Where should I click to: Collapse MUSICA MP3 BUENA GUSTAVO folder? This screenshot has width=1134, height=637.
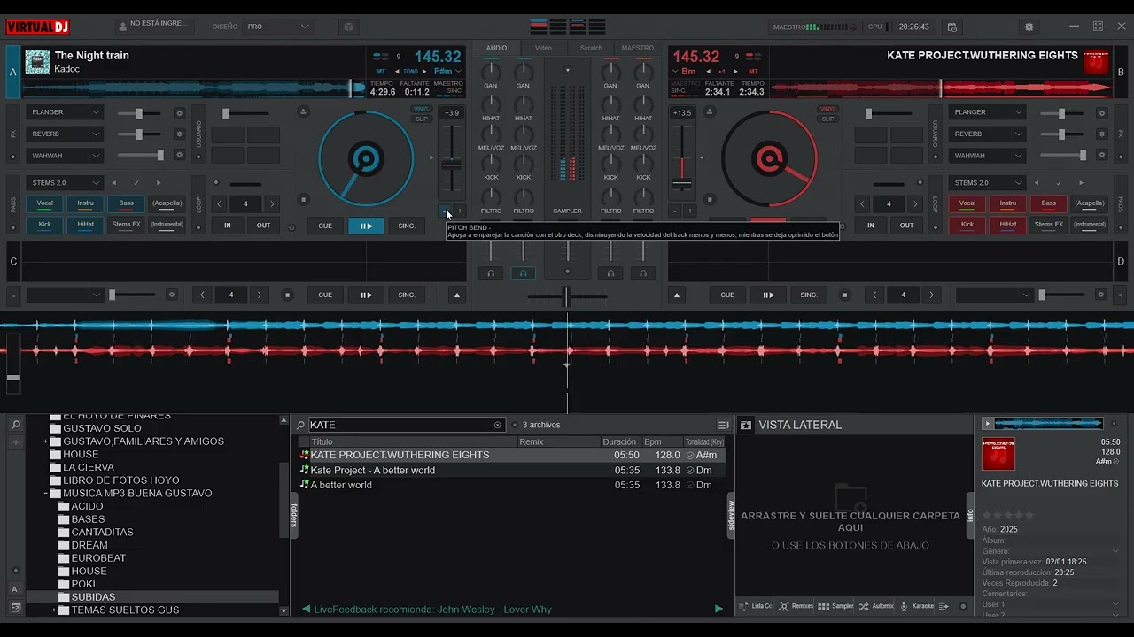coord(45,494)
